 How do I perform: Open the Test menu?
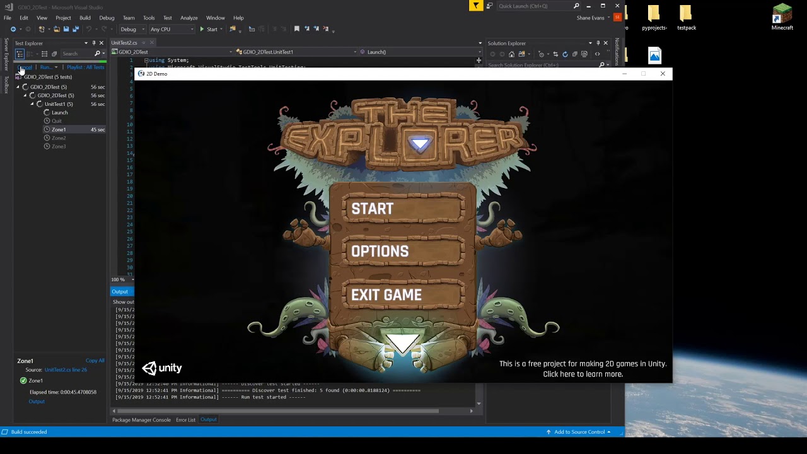tap(167, 18)
